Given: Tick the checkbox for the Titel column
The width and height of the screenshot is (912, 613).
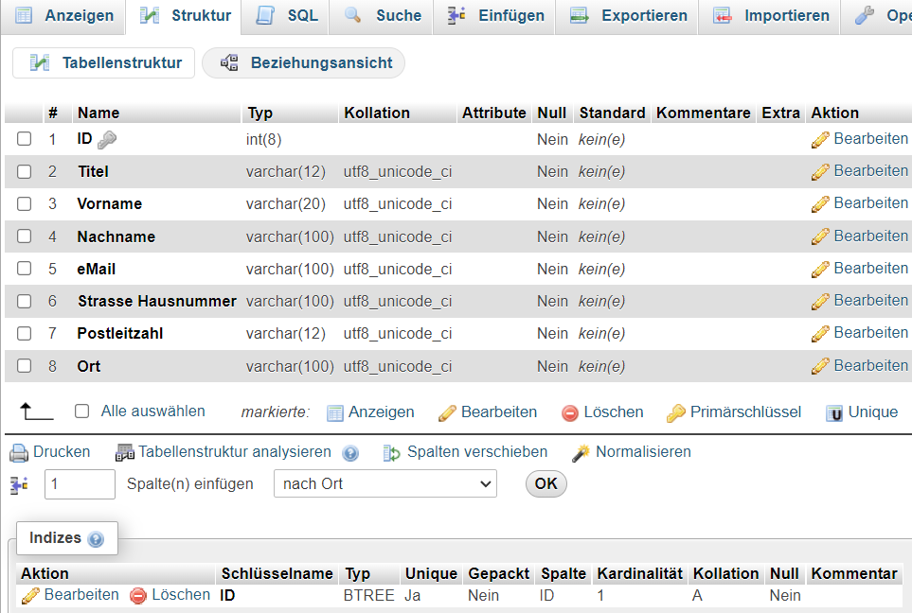Looking at the screenshot, I should [25, 171].
